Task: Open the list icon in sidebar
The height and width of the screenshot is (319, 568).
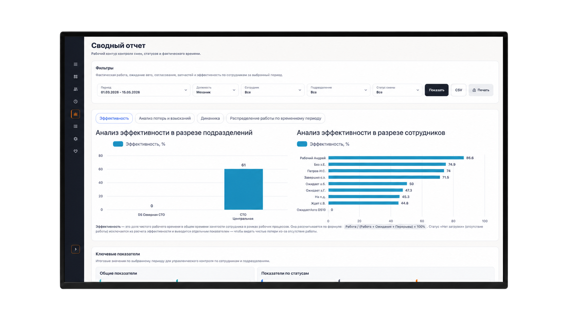Action: pyautogui.click(x=75, y=126)
